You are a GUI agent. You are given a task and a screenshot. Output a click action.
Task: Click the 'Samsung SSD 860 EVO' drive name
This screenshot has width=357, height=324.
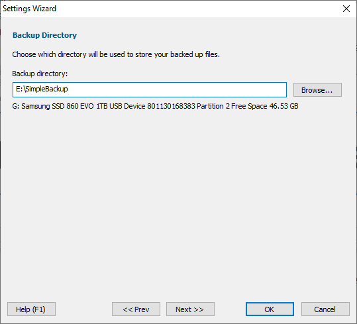[58, 106]
